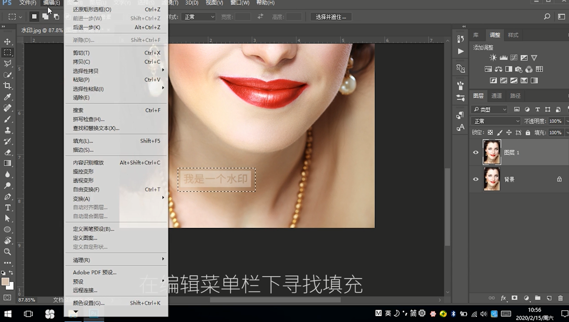Choose 填充(L)... from the Edit menu

(116, 141)
